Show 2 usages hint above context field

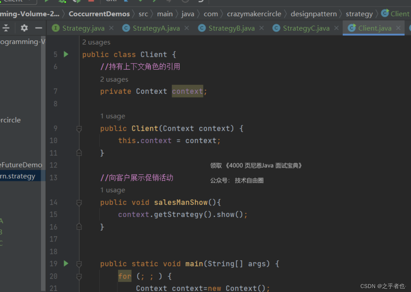114,79
